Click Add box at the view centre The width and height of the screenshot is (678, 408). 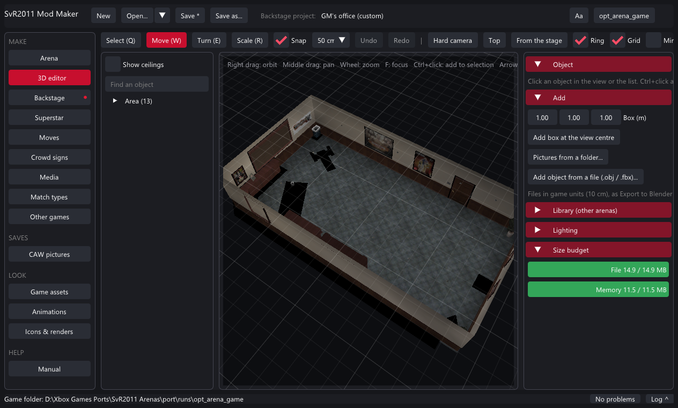[x=574, y=137]
